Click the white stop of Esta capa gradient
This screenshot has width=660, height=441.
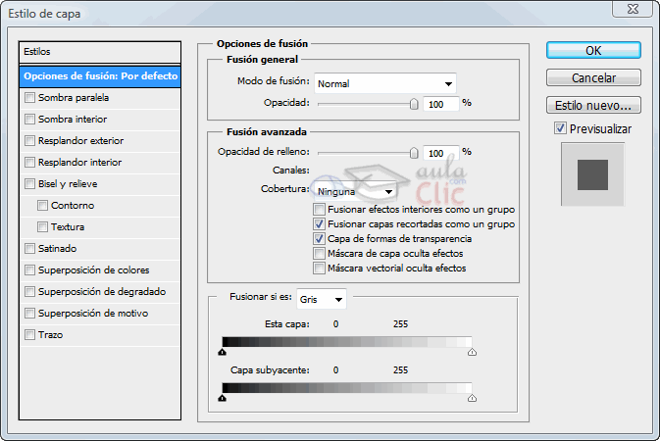473,350
